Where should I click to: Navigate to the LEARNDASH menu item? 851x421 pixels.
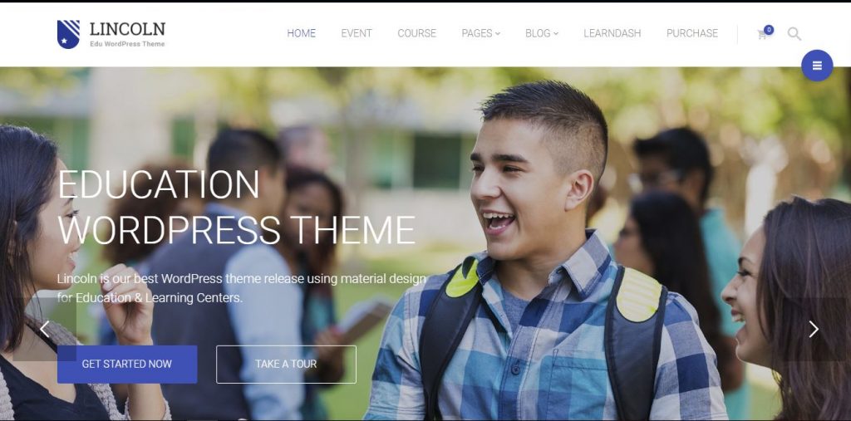point(612,33)
